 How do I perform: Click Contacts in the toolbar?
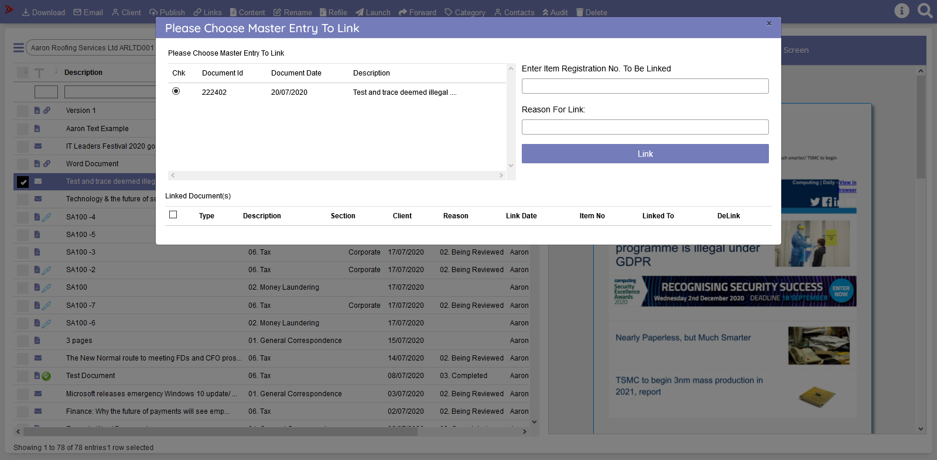[x=514, y=12]
